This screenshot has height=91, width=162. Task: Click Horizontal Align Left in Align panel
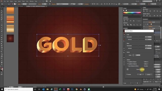(x=144, y=11)
